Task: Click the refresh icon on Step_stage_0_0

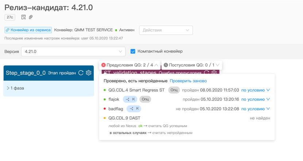Action: pyautogui.click(x=81, y=73)
